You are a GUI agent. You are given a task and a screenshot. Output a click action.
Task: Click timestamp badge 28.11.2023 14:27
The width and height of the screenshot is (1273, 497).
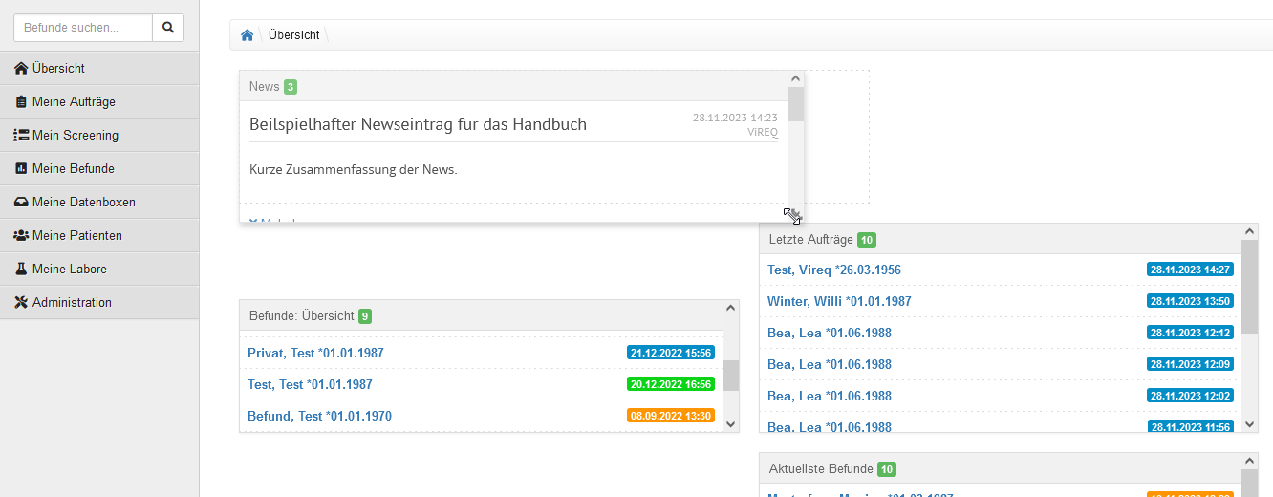click(1190, 270)
